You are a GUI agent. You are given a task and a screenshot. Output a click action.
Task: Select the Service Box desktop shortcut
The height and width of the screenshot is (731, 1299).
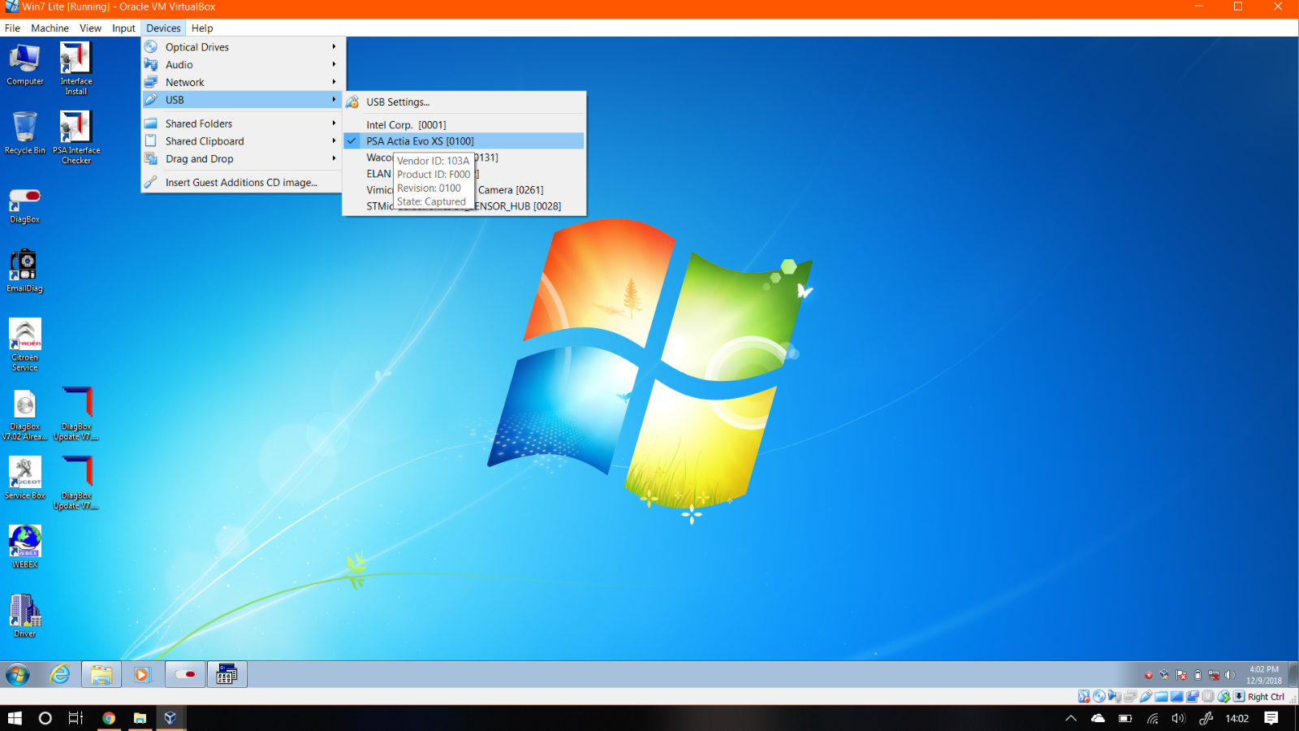point(25,478)
